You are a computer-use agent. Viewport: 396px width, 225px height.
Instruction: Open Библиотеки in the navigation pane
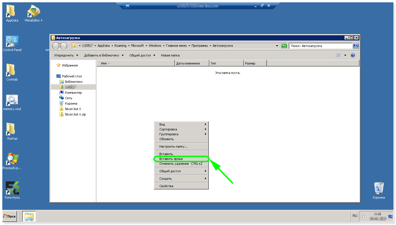pyautogui.click(x=71, y=82)
